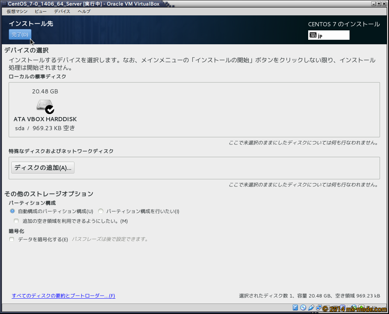Maximize the VirtualBox window
Screen dimensions: 389x314
[379, 4]
